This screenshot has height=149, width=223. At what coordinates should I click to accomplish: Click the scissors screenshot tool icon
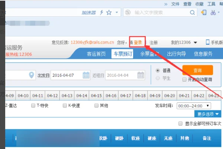(x=213, y=13)
